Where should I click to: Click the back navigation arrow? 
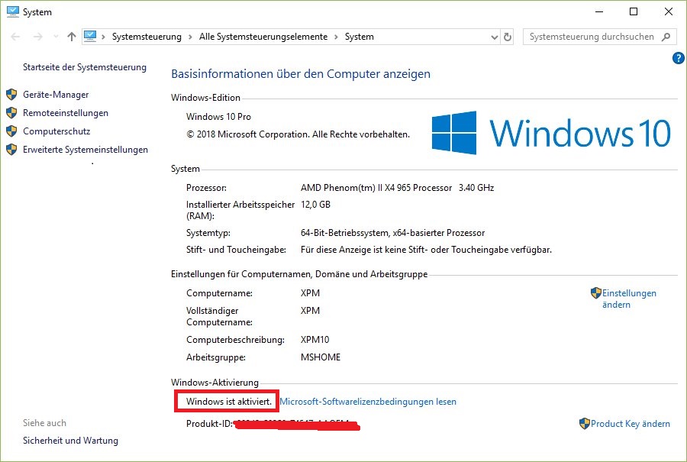click(x=15, y=37)
